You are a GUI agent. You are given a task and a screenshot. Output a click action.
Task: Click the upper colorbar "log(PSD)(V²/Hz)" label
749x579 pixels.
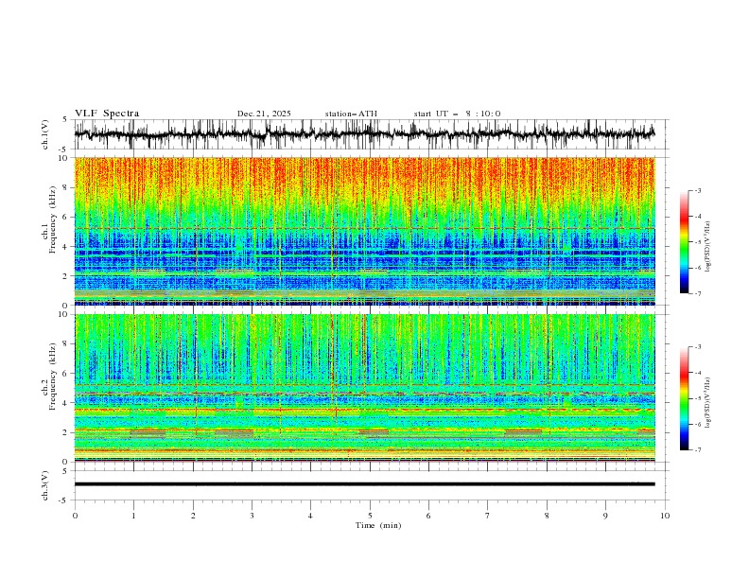click(707, 247)
